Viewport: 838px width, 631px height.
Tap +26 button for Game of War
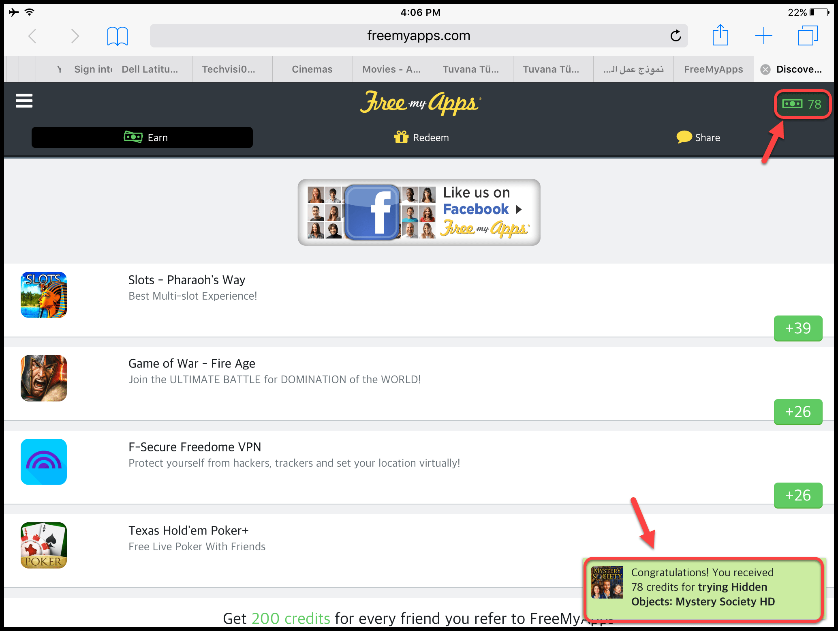[x=797, y=412]
